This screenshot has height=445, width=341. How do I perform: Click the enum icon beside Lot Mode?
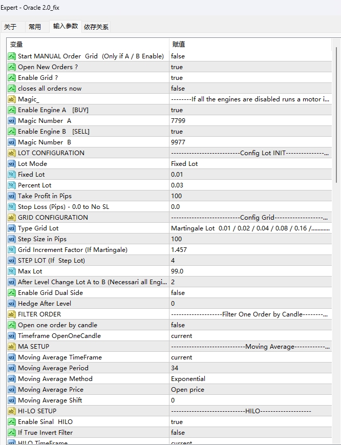pos(12,164)
